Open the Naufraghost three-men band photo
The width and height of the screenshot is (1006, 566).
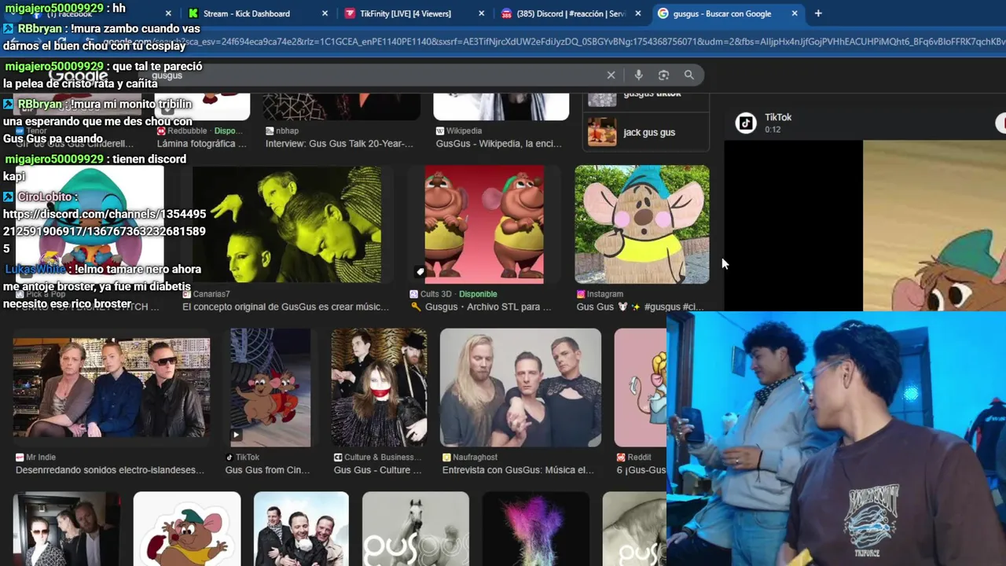click(520, 388)
